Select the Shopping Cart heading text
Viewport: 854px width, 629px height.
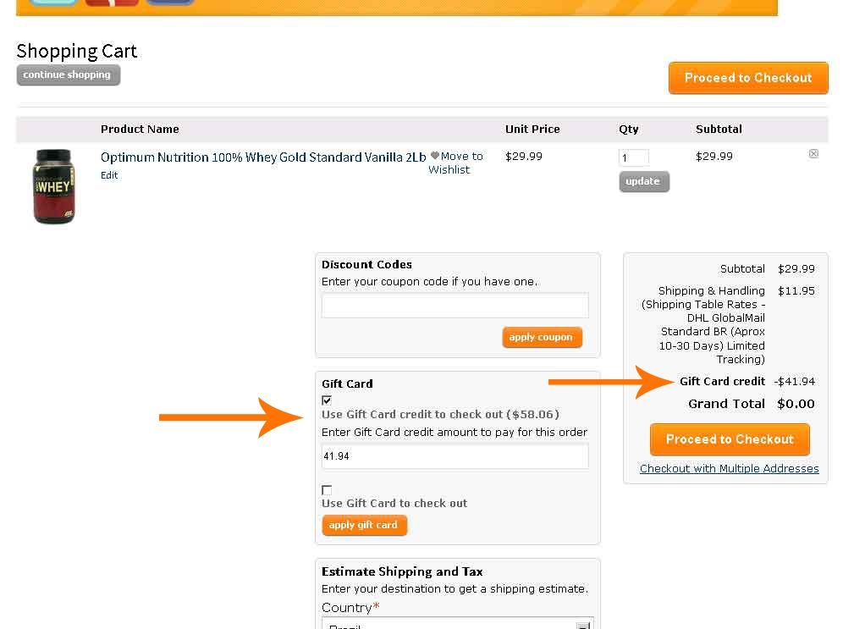(77, 51)
